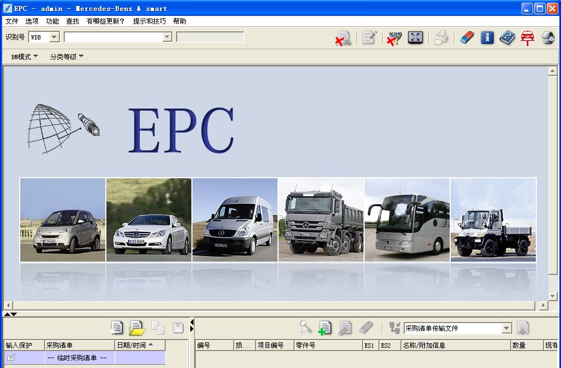This screenshot has width=561, height=368.
Task: Expand the BM模式 dropdown
Action: pyautogui.click(x=24, y=56)
